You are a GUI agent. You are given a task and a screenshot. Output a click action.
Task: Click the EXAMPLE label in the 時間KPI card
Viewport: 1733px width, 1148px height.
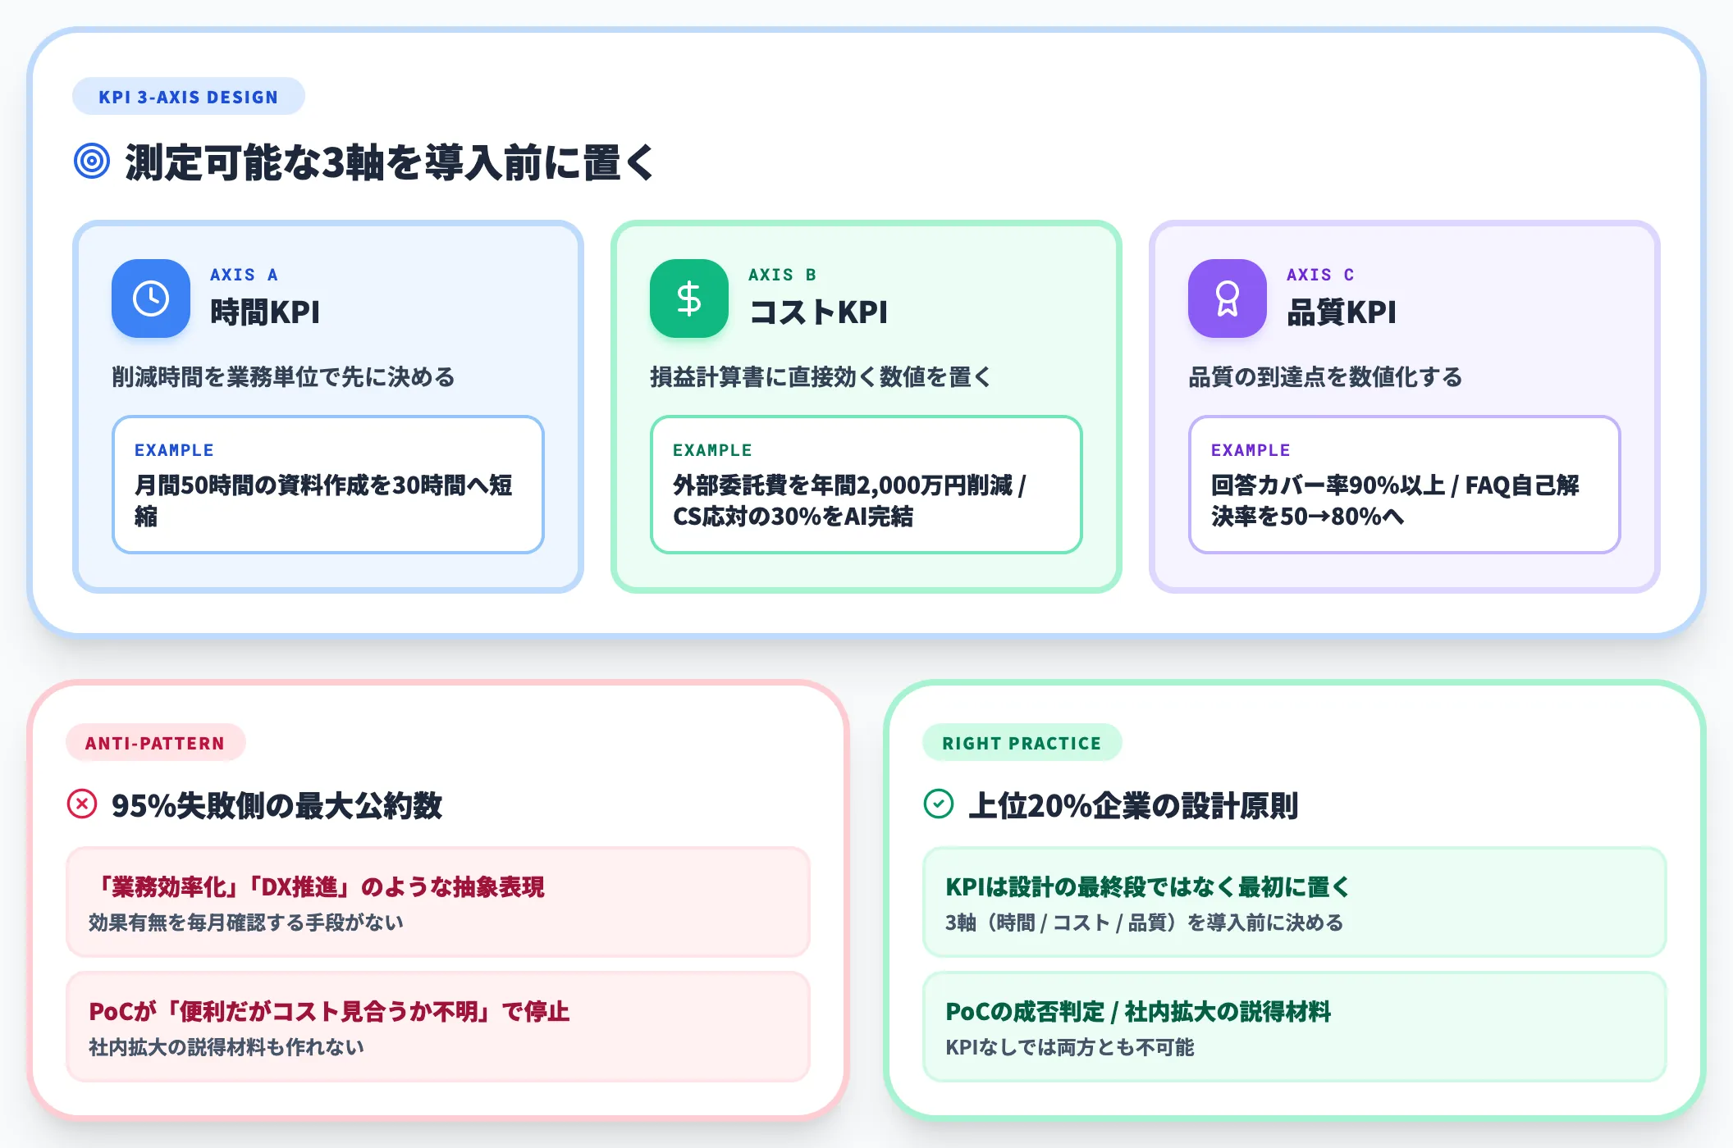[174, 450]
